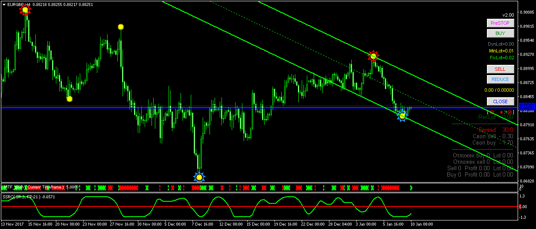Click the Своп sell -0.30 line

point(493,136)
